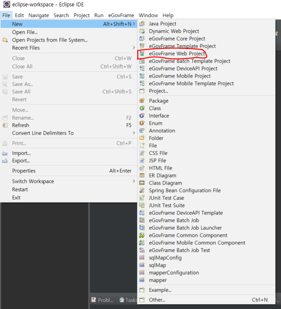Click the eGovFrame Web Project icon
The image size is (281, 309).
tap(142, 53)
